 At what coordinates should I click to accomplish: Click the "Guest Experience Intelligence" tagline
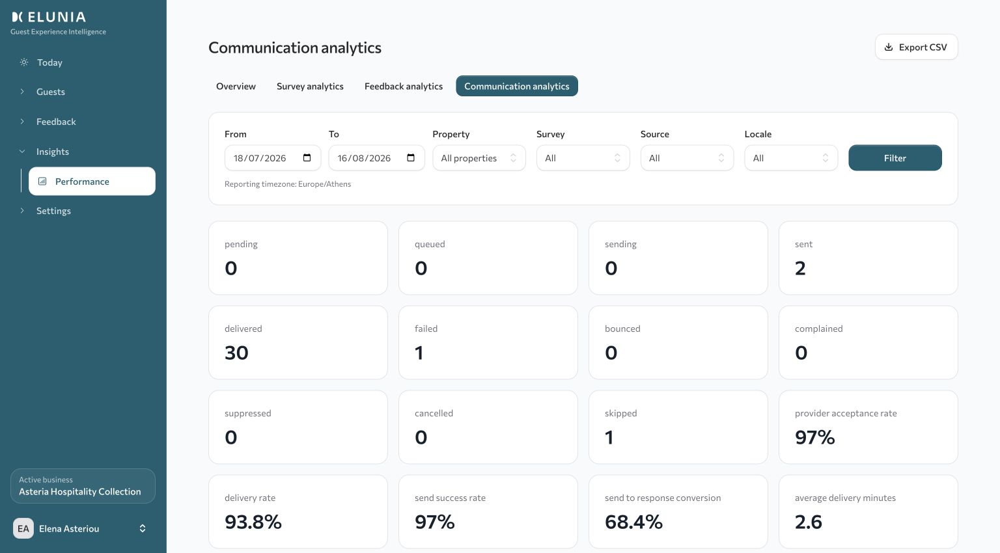(x=58, y=32)
